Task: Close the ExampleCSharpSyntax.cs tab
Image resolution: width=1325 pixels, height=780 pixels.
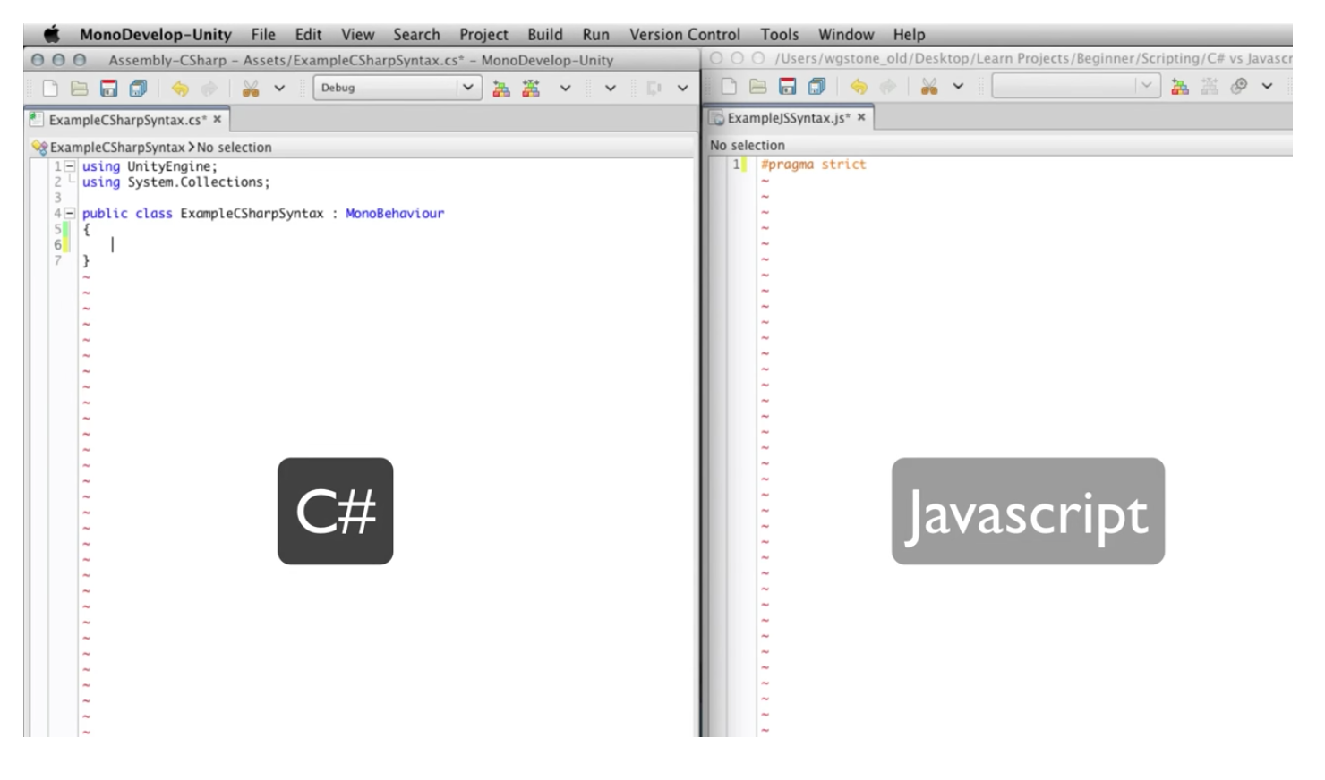Action: [218, 119]
